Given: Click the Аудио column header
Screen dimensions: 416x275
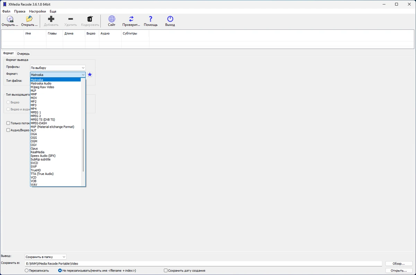Looking at the screenshot, I should click(x=110, y=34).
